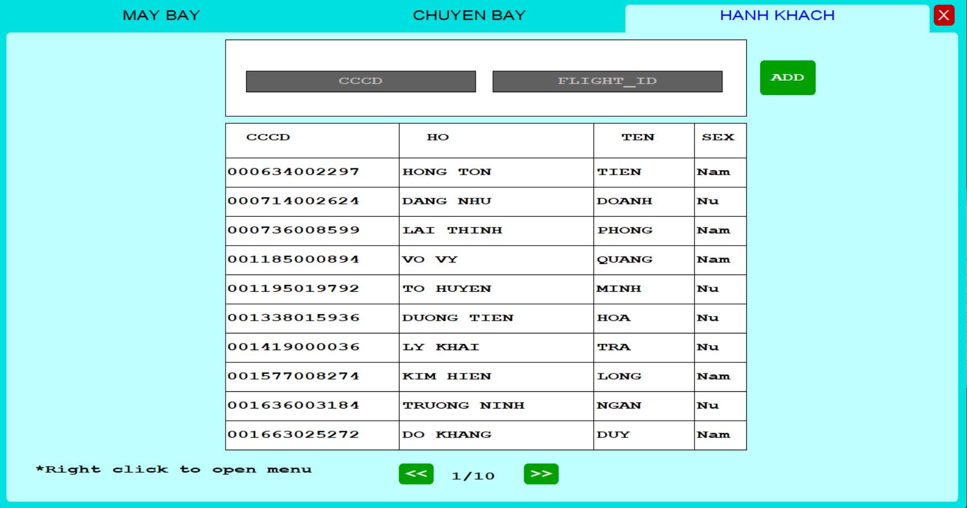Image resolution: width=967 pixels, height=508 pixels.
Task: Select CCCD 001663025272 cell
Action: pyautogui.click(x=312, y=435)
